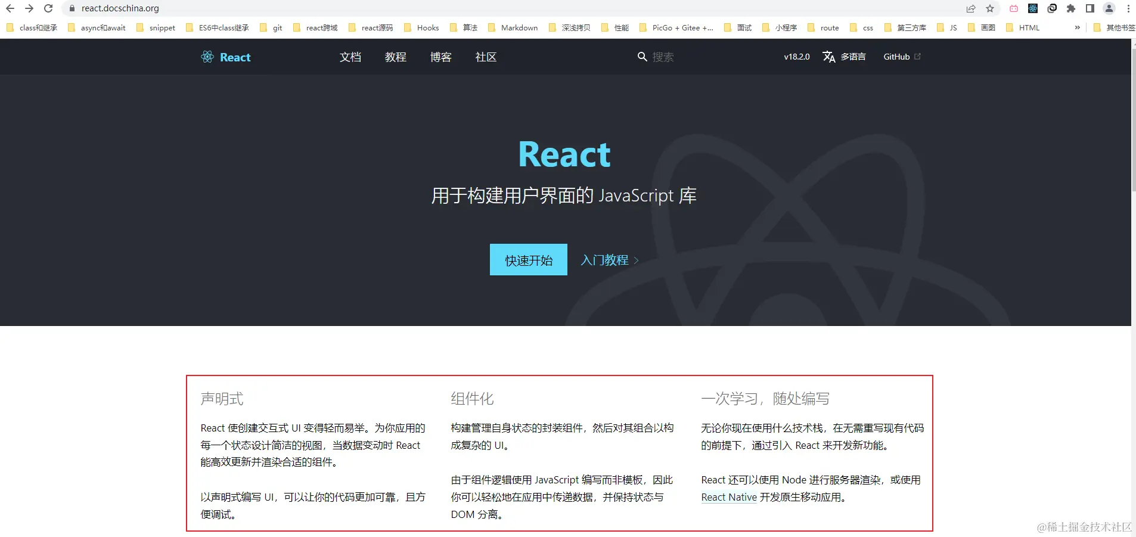Open the ES6中class继承 bookmark folder

pyautogui.click(x=218, y=27)
